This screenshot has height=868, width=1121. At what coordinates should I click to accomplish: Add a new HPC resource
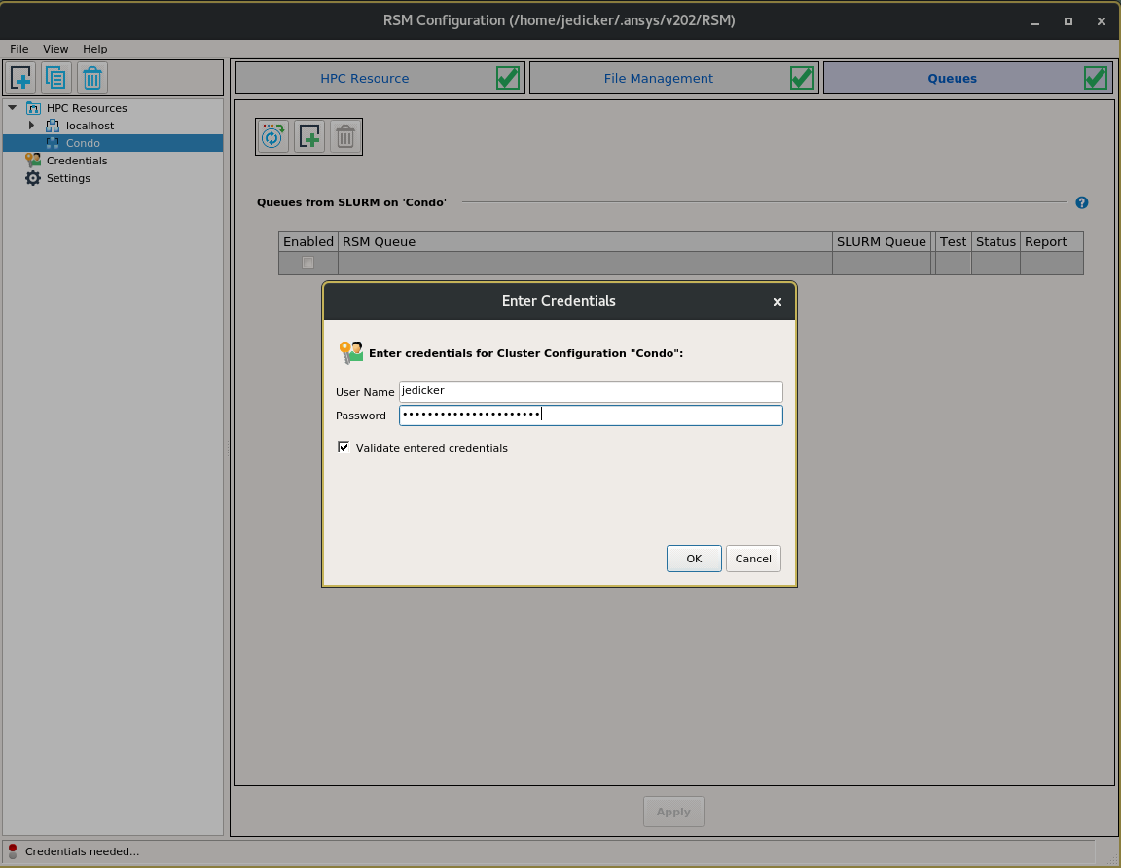tap(20, 77)
